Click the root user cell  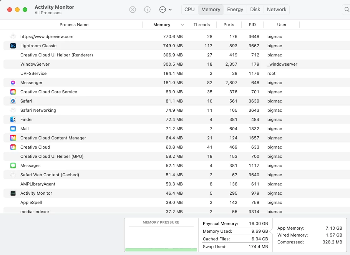(271, 73)
